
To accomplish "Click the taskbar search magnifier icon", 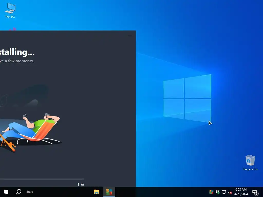I will coord(18,192).
